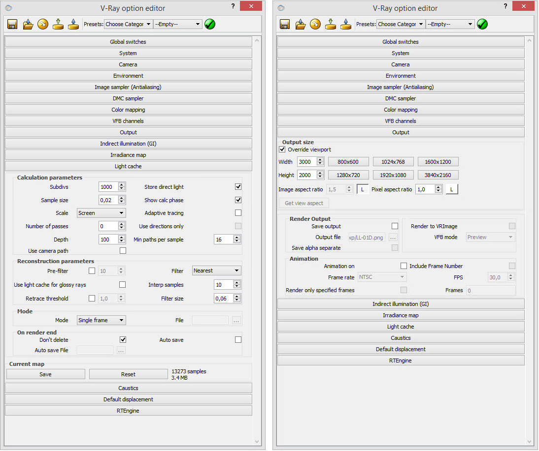The height and width of the screenshot is (451, 539).
Task: Expand the Caustics rollout in right window
Action: click(x=401, y=338)
